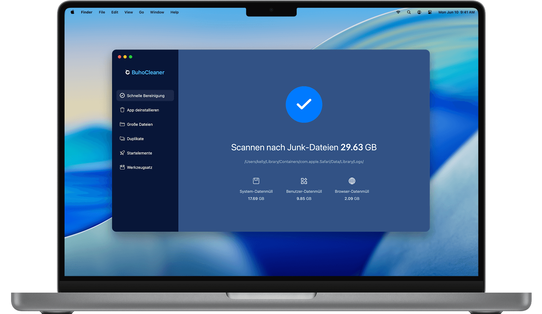Click the System-Datenmüll disk icon
The image size is (542, 314).
point(256,181)
